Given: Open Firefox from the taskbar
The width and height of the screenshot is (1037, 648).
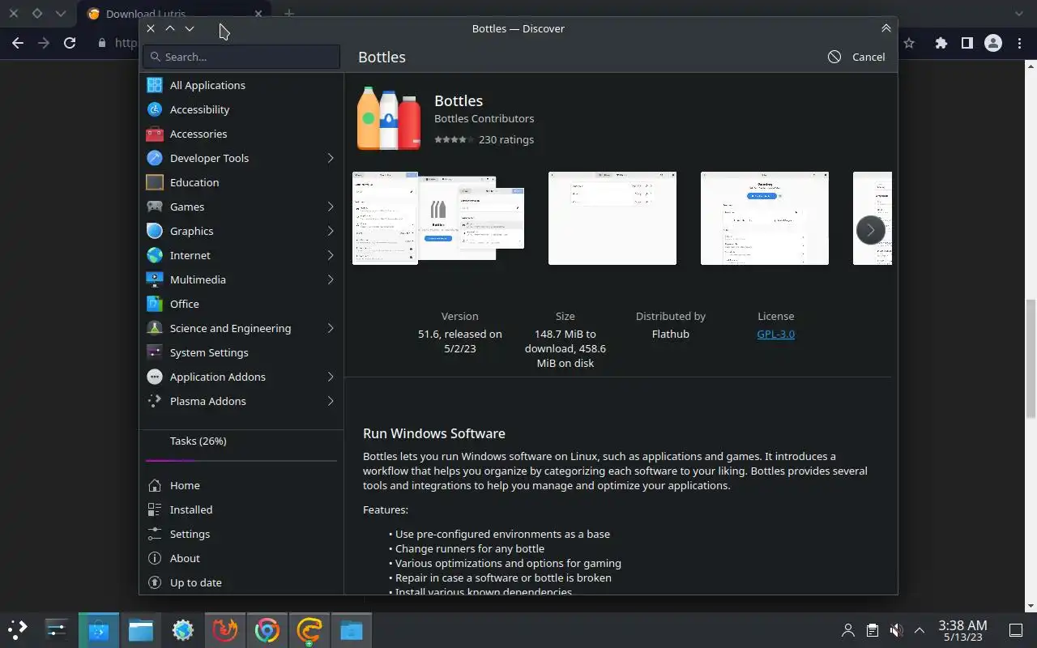Looking at the screenshot, I should [225, 629].
